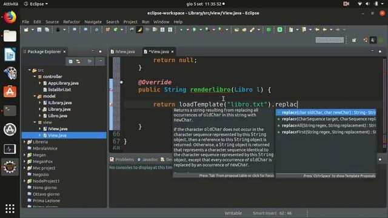Choose replace(char oldChar, char newChar) proposal
This screenshot has width=388, height=218.
coord(326,113)
